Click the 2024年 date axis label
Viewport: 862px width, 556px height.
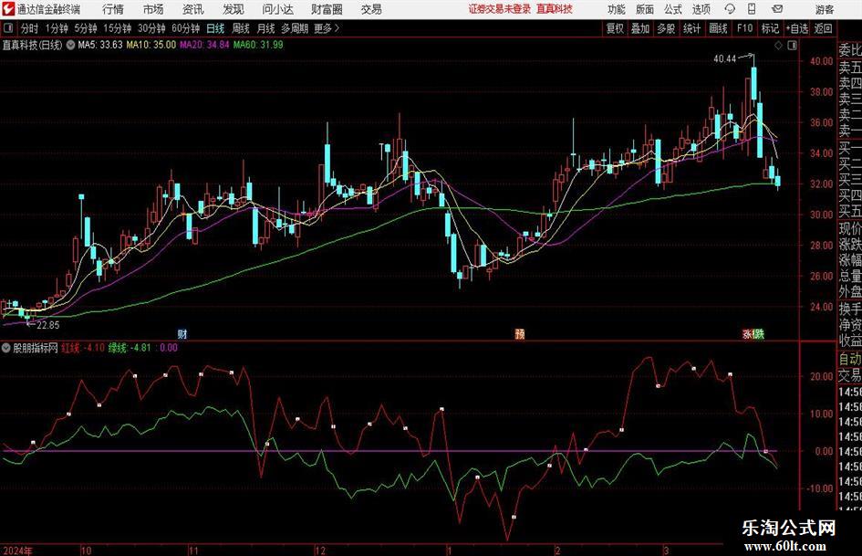point(17,551)
